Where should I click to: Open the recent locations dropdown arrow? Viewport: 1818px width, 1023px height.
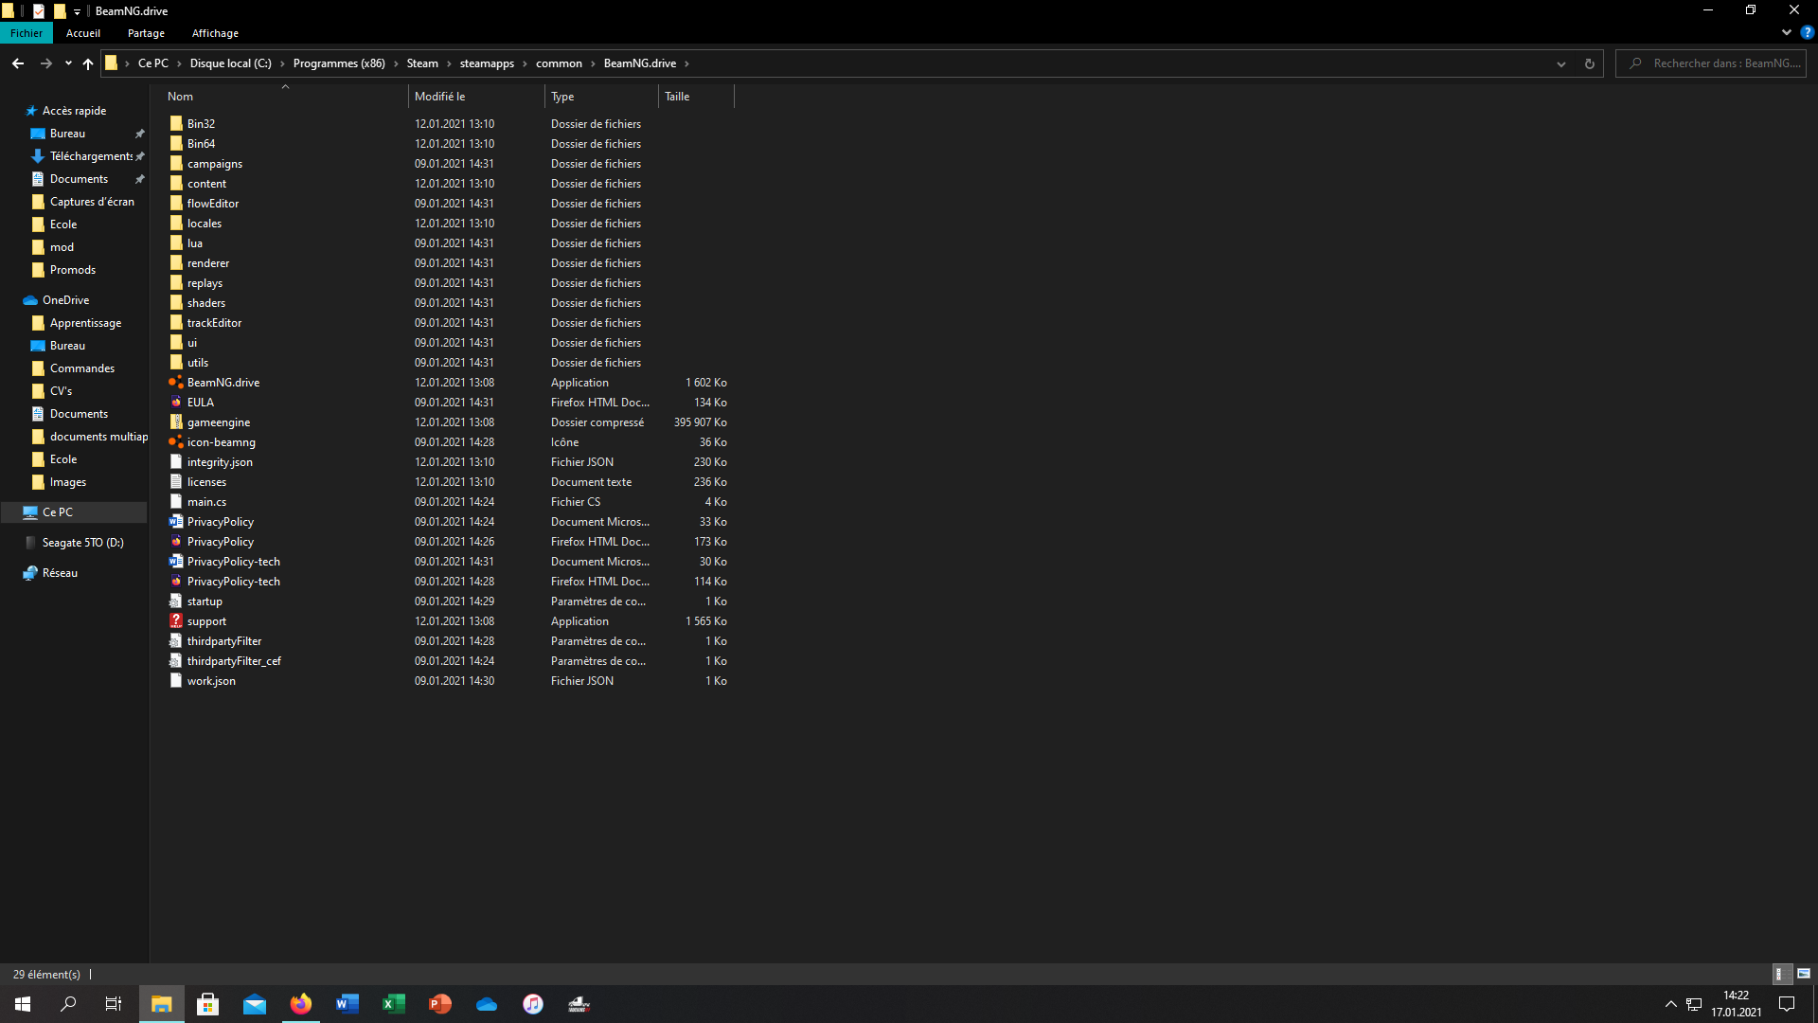click(x=68, y=63)
